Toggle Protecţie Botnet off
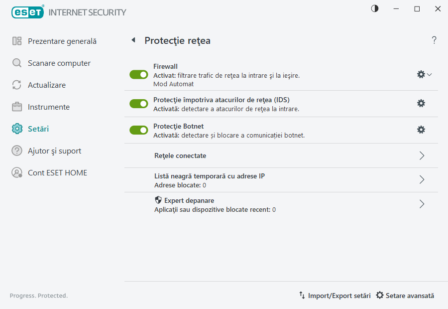Screen dimensions: 448x309 pos(138,130)
